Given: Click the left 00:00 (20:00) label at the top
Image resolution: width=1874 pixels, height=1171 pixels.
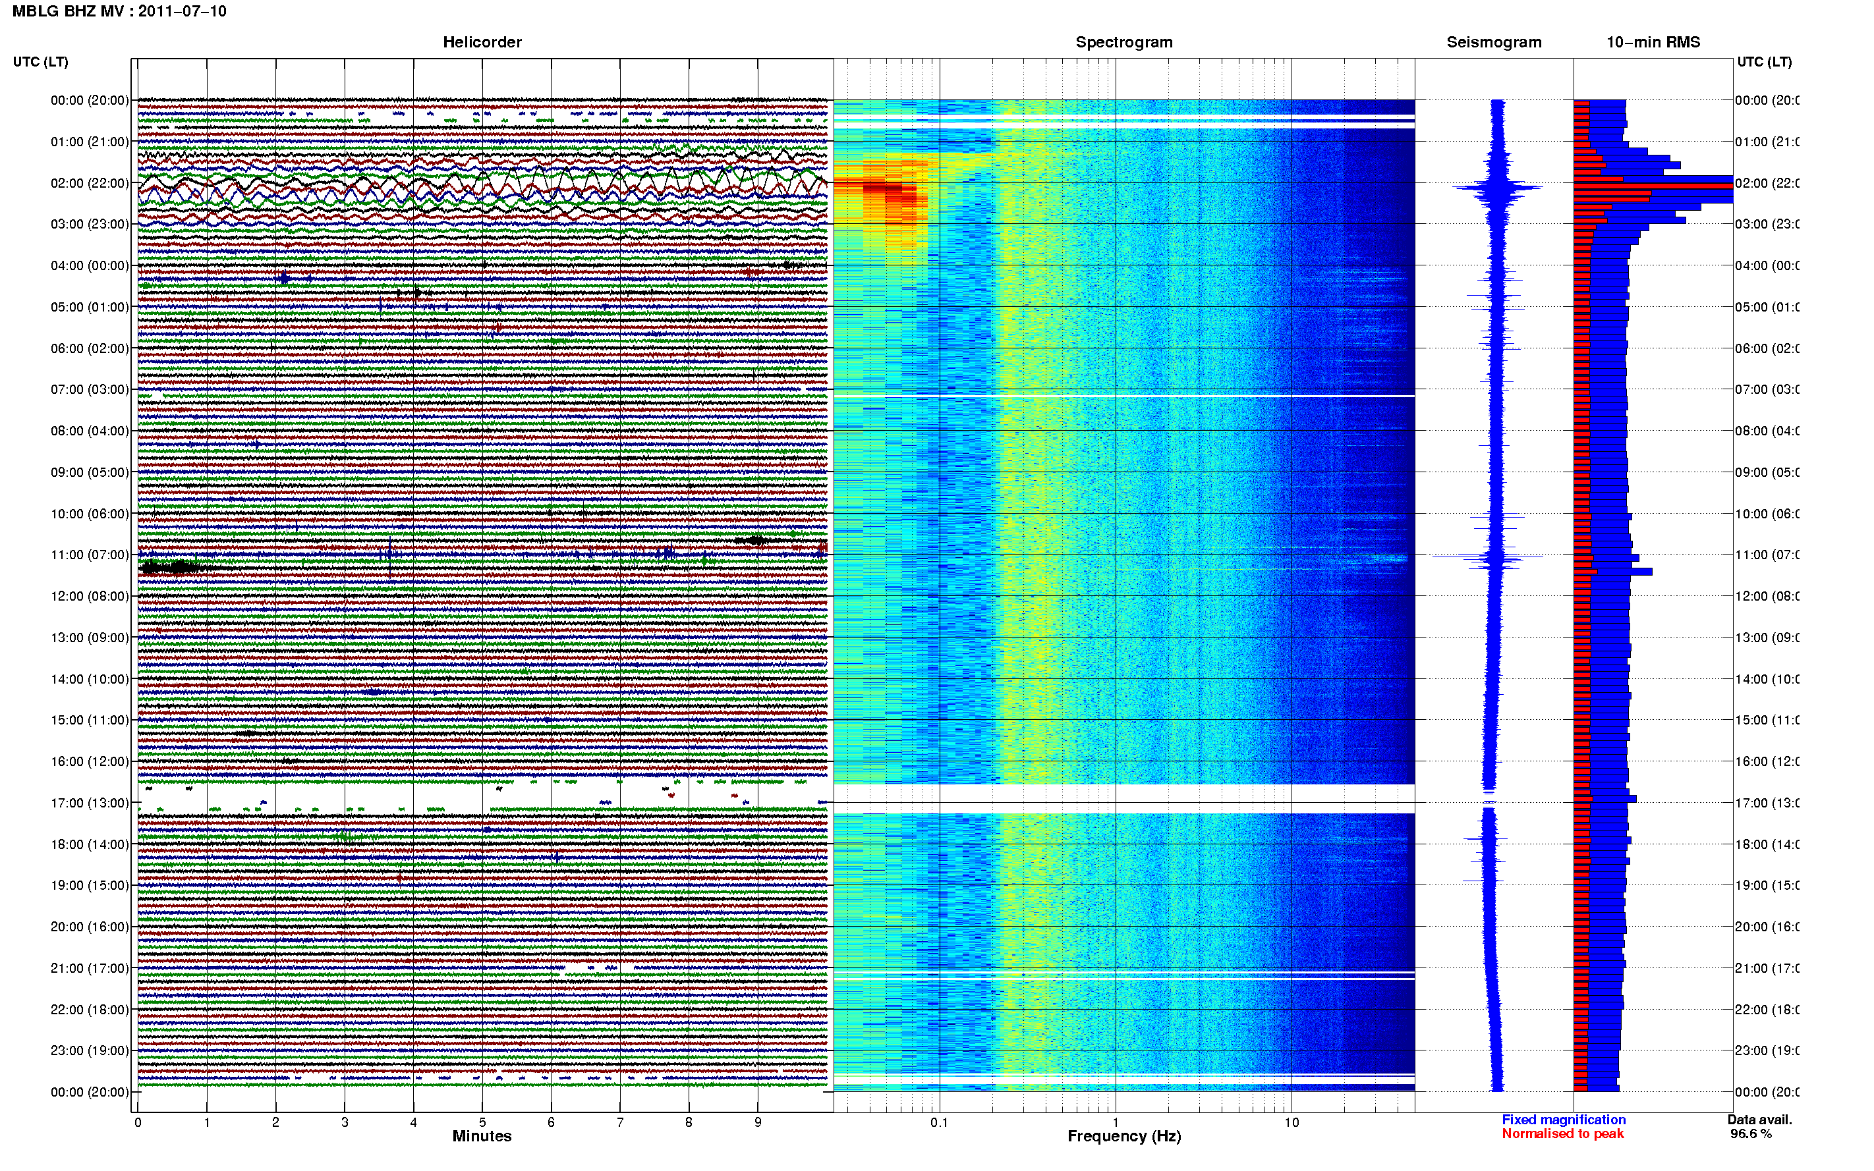Looking at the screenshot, I should (90, 100).
